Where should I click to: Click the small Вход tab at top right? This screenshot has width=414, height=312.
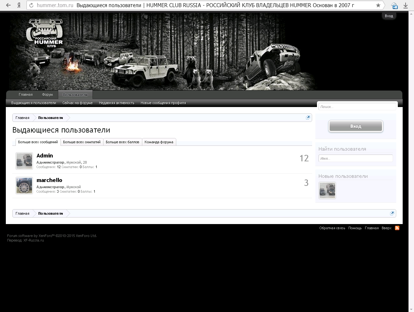tap(389, 16)
